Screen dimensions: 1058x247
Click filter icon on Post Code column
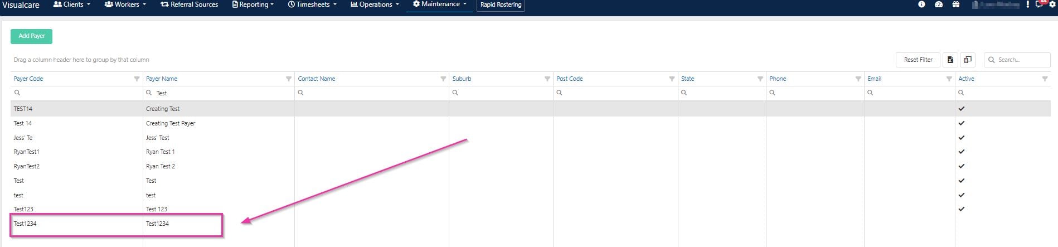[x=672, y=79]
